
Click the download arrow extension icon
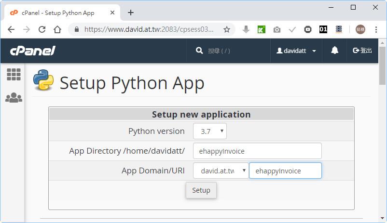point(246,29)
